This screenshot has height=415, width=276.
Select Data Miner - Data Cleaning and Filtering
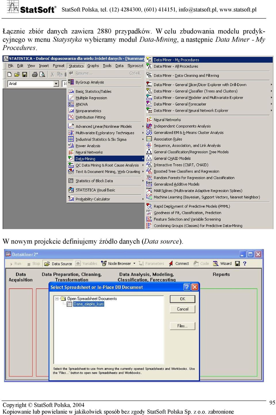209,75
